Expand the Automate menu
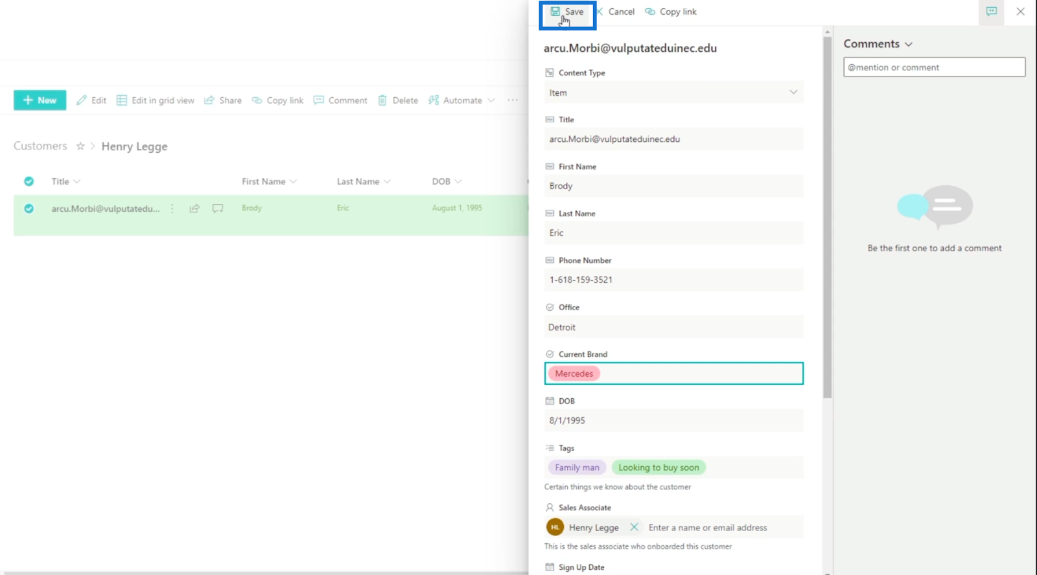The width and height of the screenshot is (1037, 575). (x=461, y=100)
